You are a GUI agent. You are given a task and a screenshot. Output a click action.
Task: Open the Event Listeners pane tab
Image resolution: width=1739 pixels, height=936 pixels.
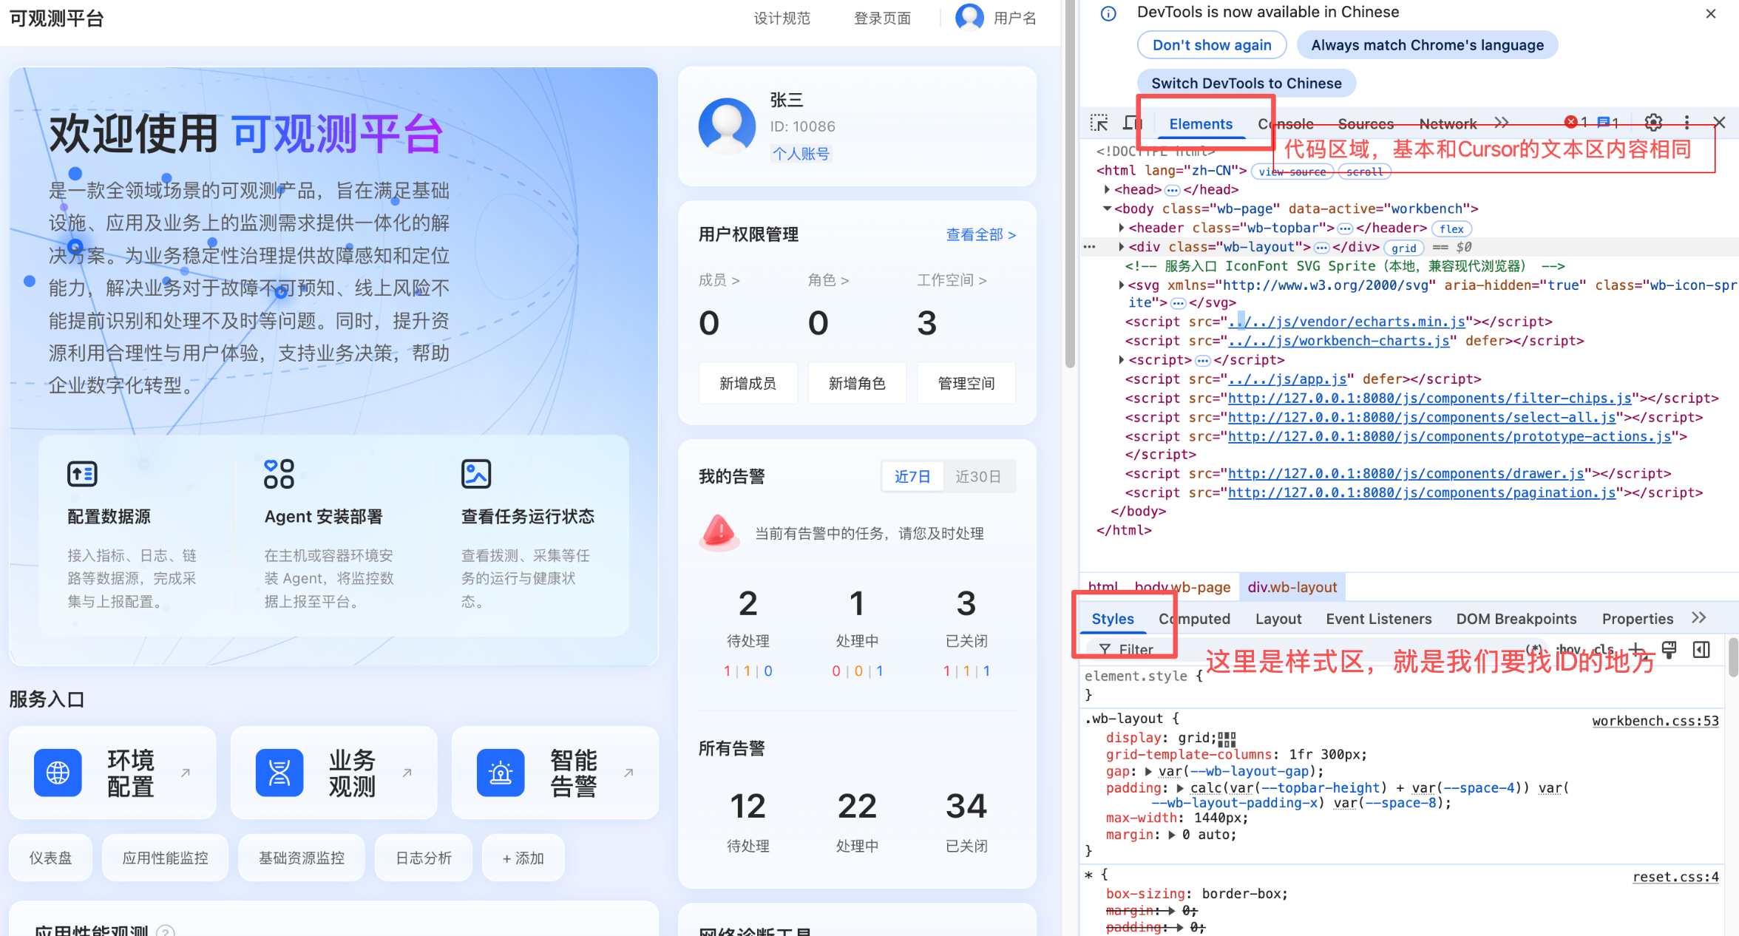1379,619
